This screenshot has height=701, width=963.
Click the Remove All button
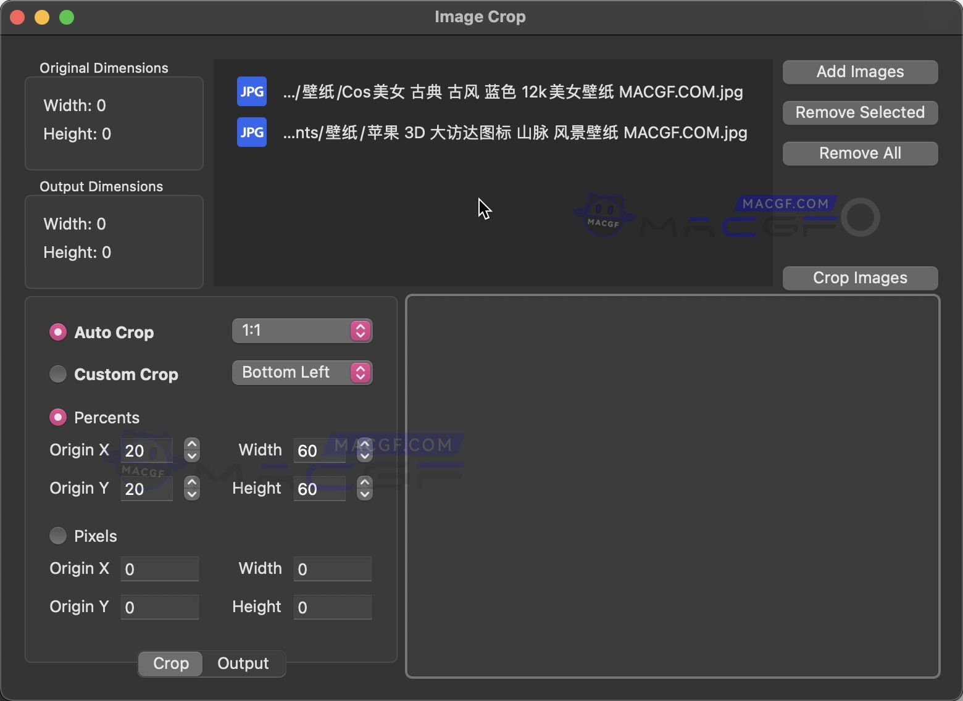pos(859,153)
